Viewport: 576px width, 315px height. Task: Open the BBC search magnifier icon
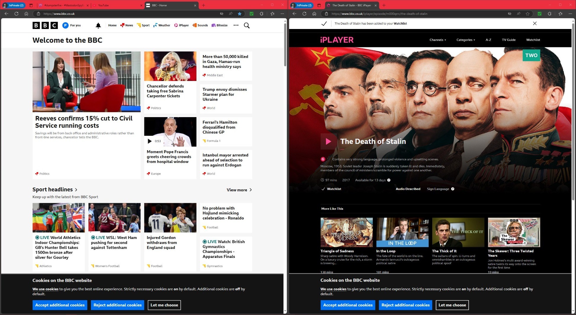click(246, 25)
